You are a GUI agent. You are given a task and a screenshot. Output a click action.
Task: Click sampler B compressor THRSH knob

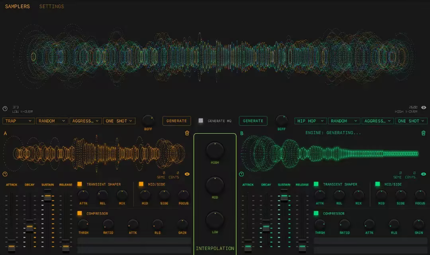click(x=319, y=224)
